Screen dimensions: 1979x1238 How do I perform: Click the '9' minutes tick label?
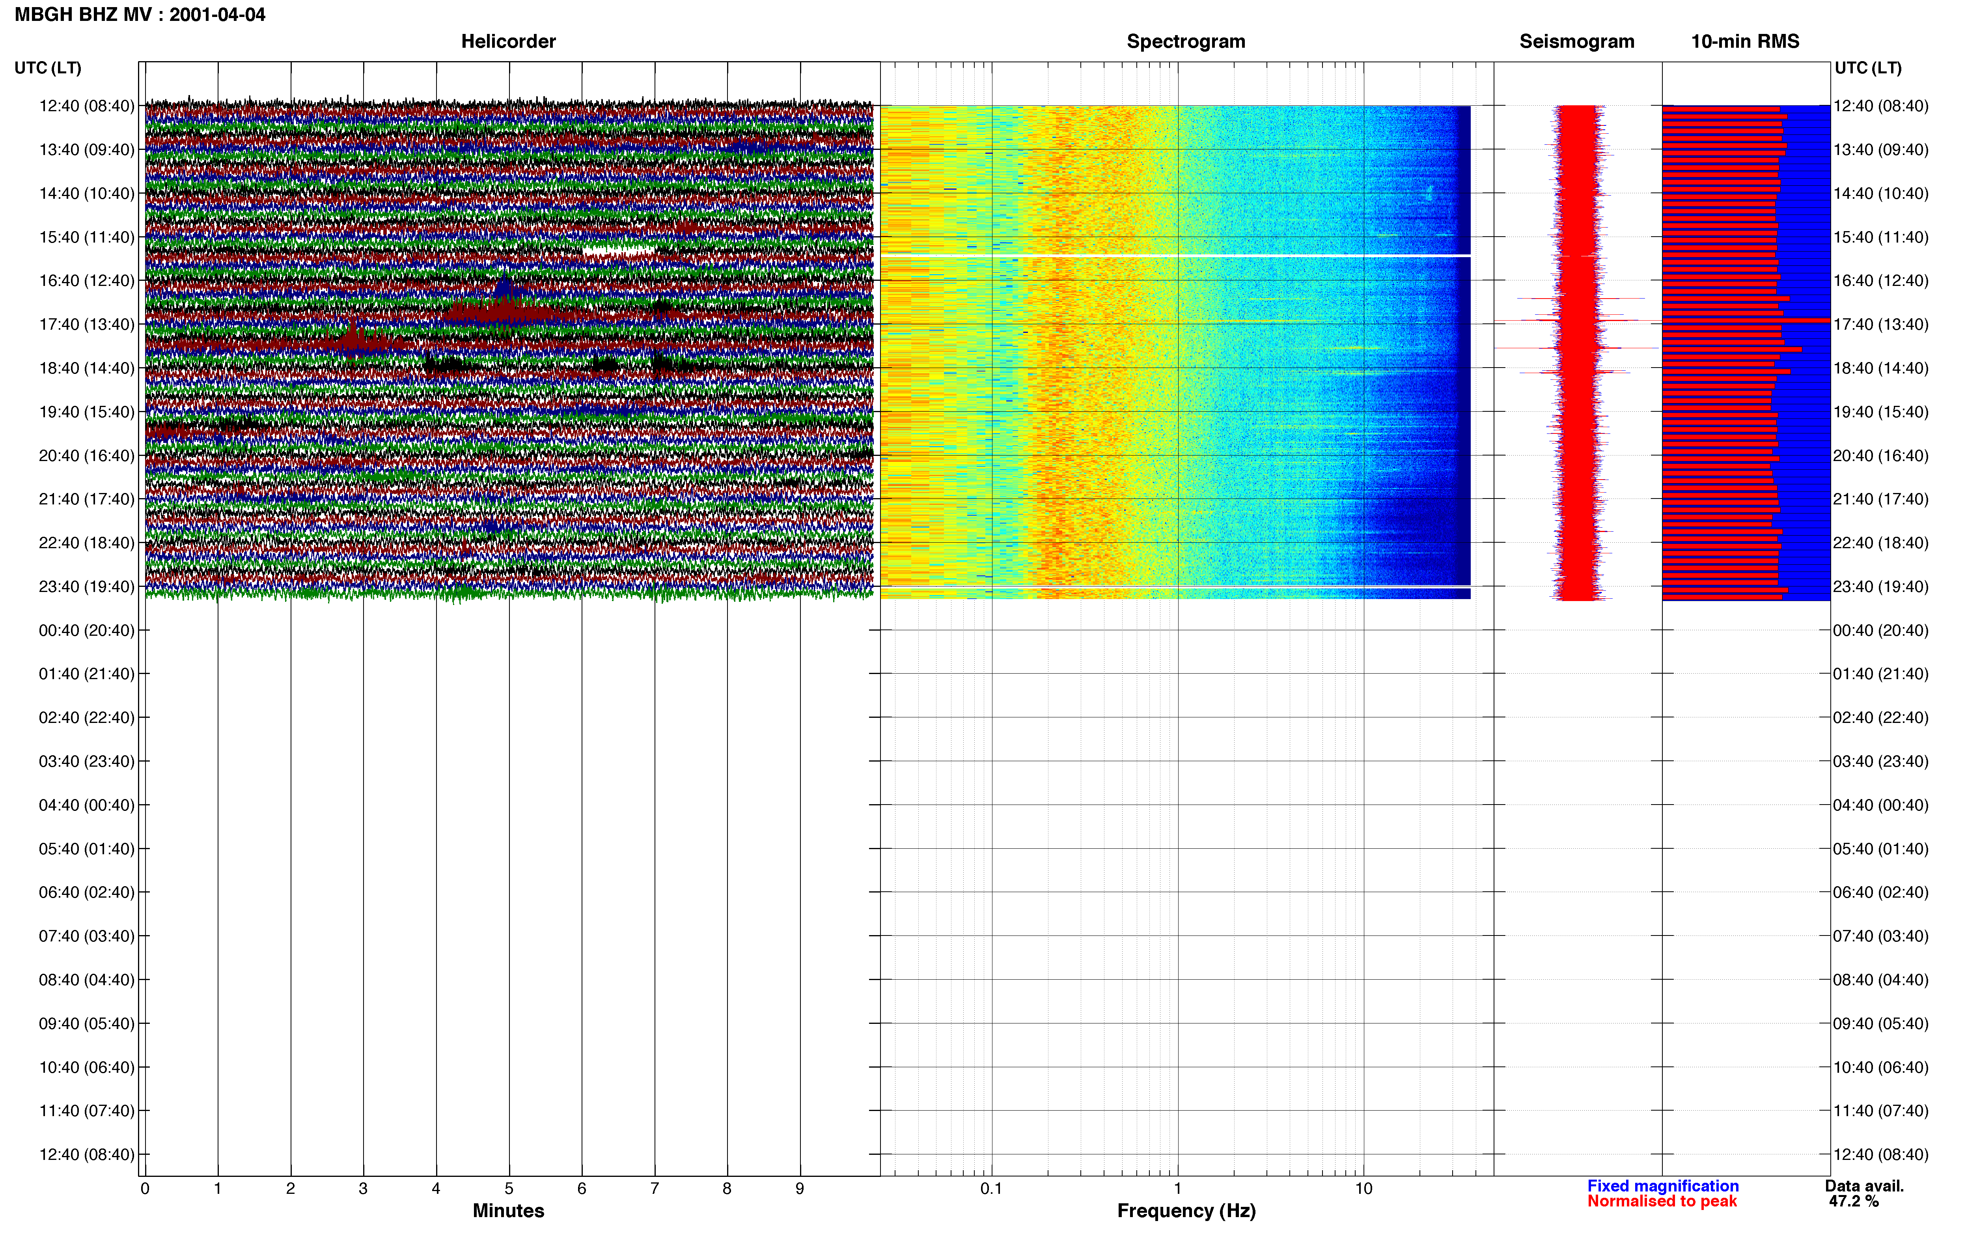[800, 1188]
